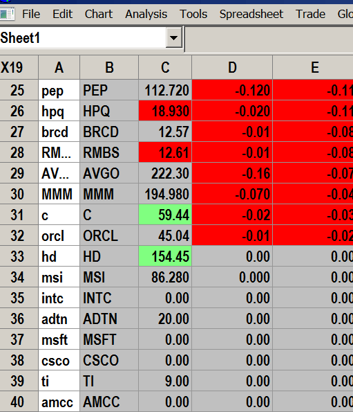Click the Sheet1 name box
Image resolution: width=353 pixels, height=412 pixels.
pyautogui.click(x=83, y=38)
